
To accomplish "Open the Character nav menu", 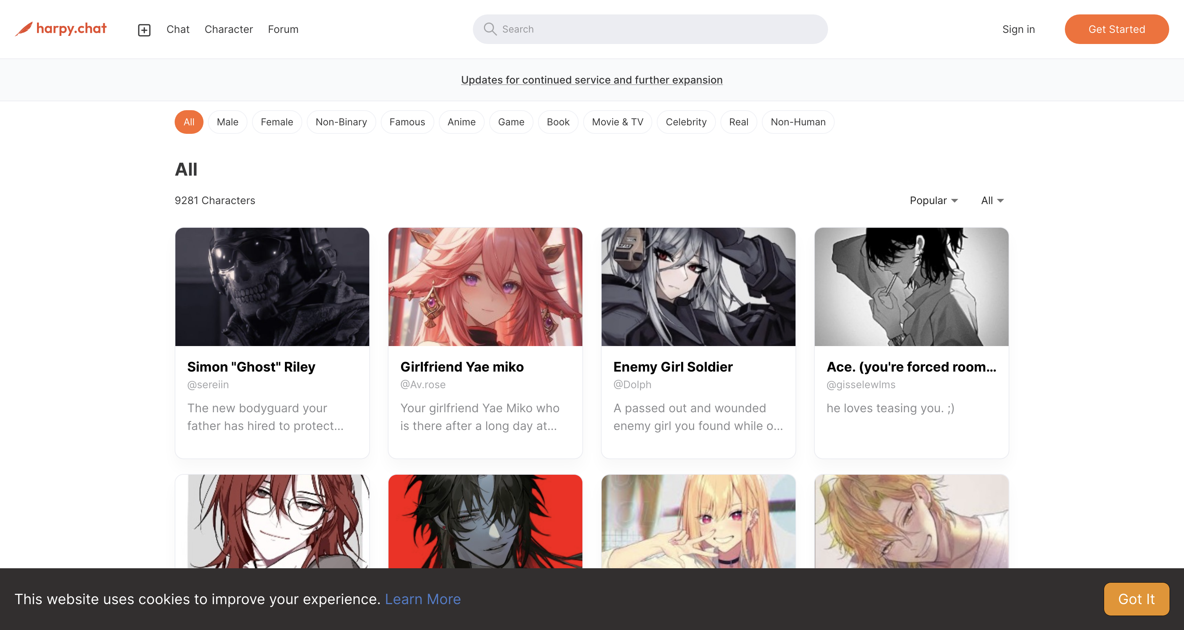I will click(x=229, y=29).
